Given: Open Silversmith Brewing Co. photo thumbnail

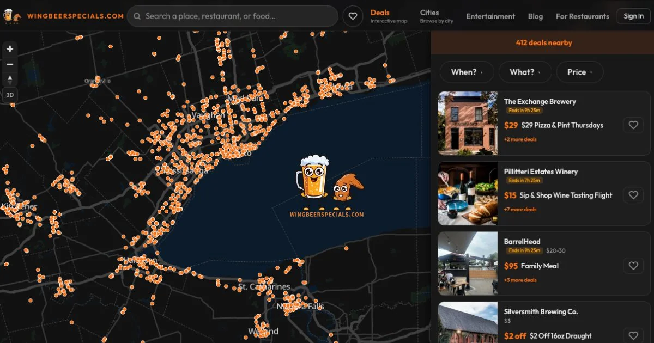Looking at the screenshot, I should (x=468, y=322).
